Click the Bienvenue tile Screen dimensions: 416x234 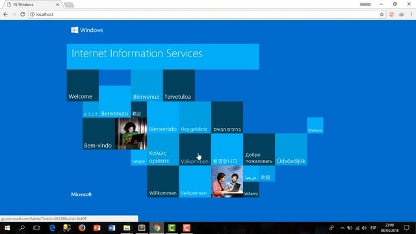point(147,85)
